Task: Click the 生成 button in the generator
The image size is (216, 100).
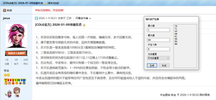Action: click(152, 65)
